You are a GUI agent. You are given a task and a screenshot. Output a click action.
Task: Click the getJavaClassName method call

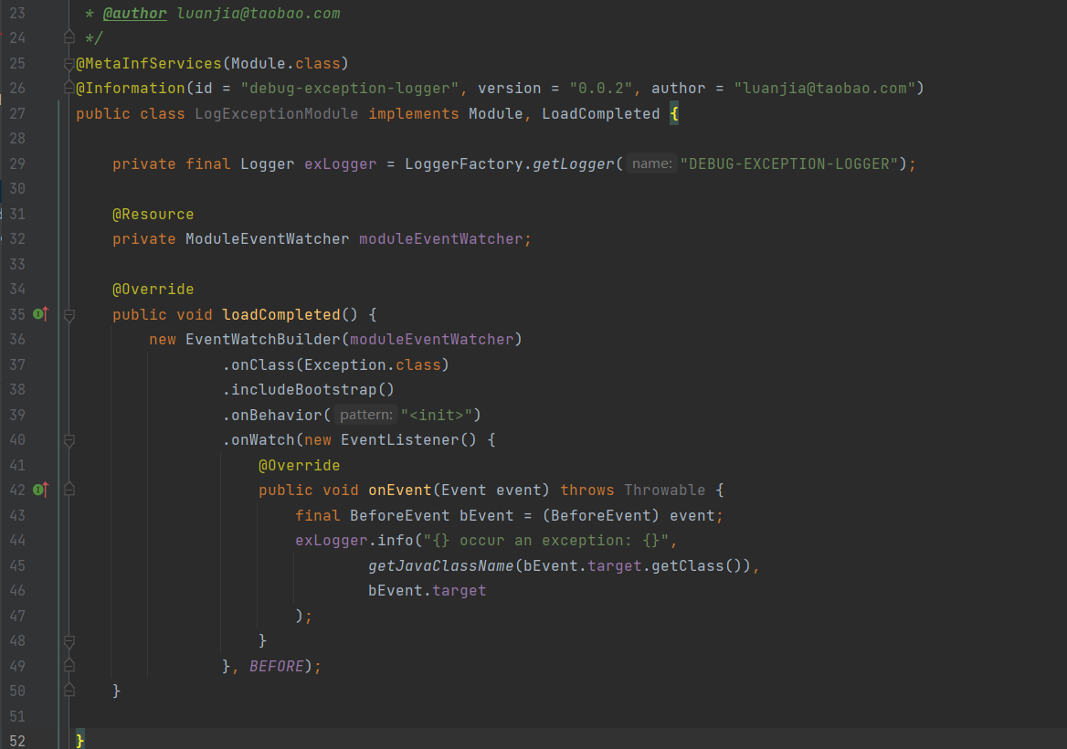pyautogui.click(x=440, y=565)
